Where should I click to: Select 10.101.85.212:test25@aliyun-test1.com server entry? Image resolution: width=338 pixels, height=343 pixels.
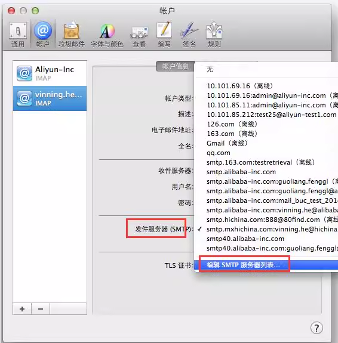pos(266,115)
